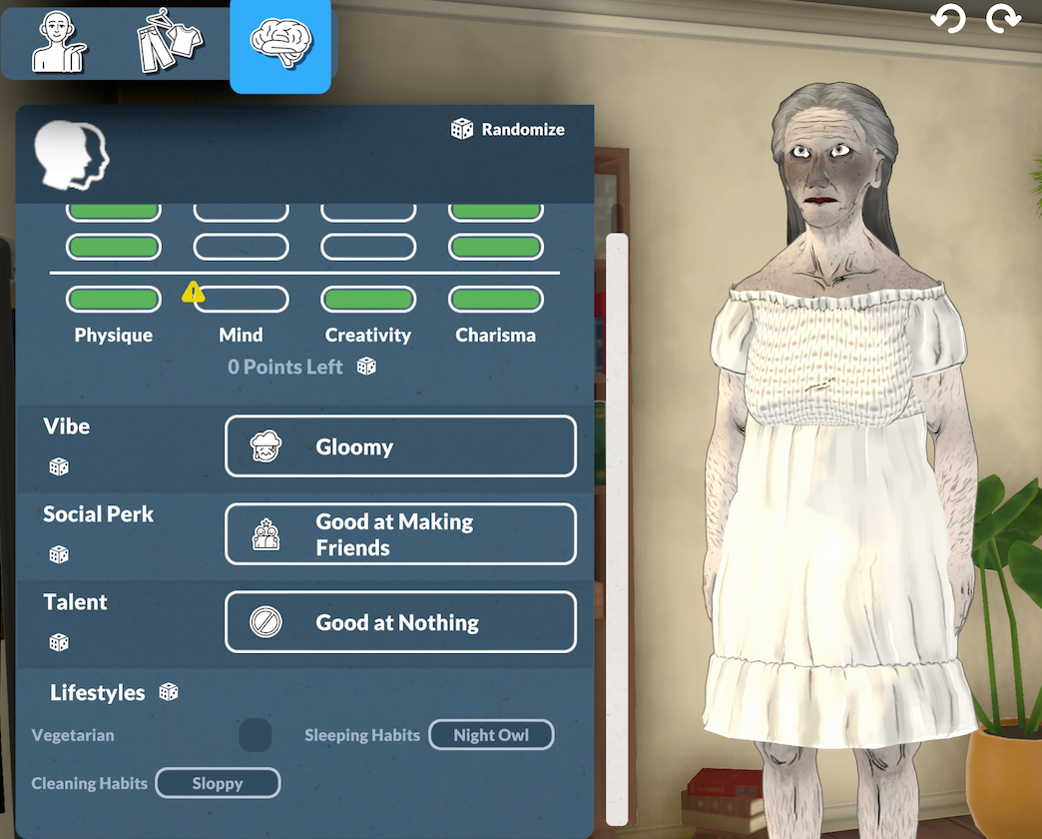This screenshot has height=839, width=1042.
Task: Set the lowest Creativity point bar
Action: tap(369, 300)
